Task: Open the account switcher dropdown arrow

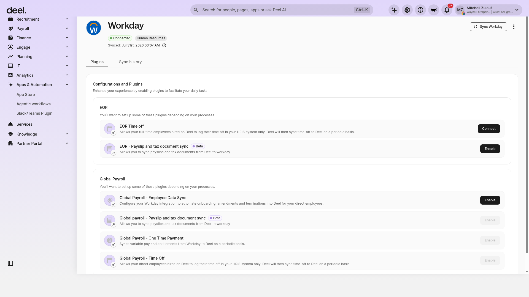Action: point(517,10)
